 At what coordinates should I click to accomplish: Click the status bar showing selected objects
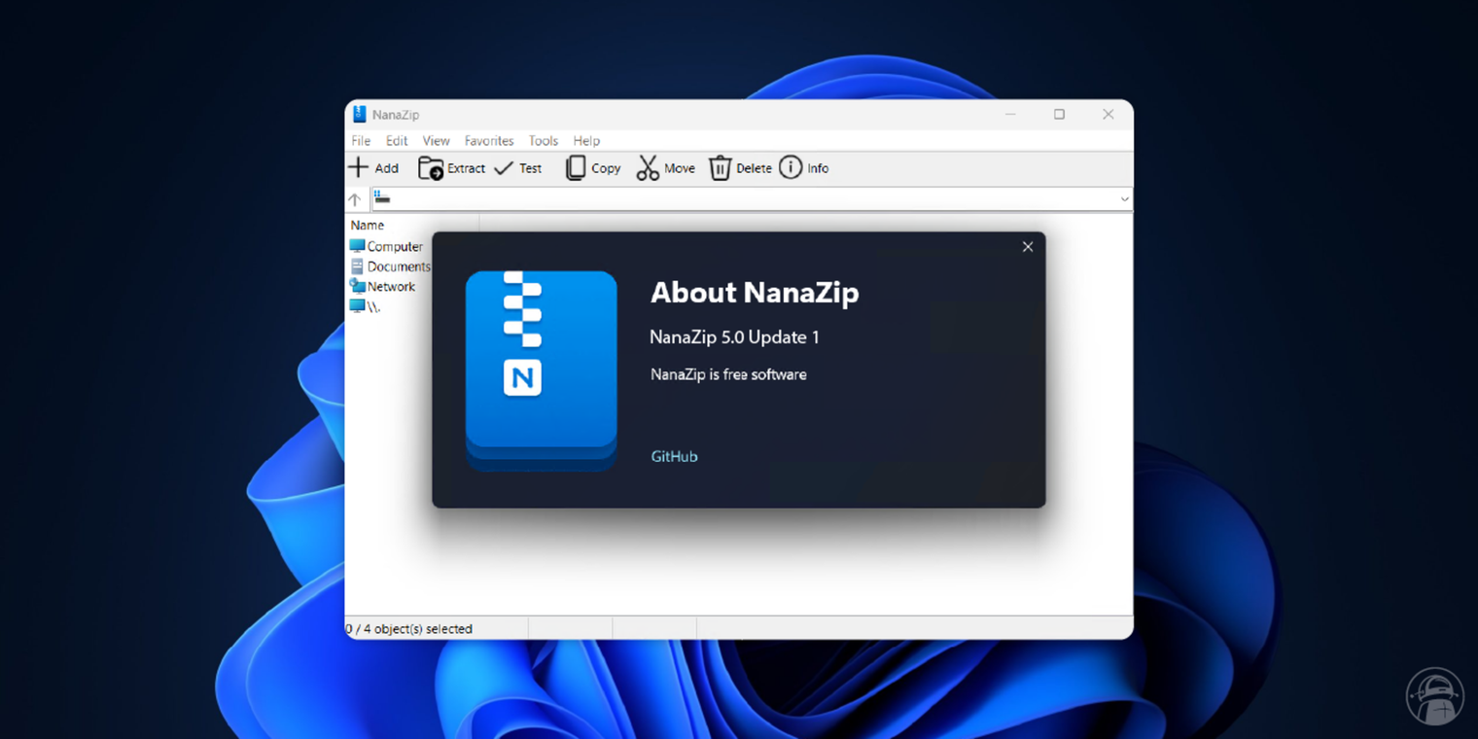pos(410,628)
